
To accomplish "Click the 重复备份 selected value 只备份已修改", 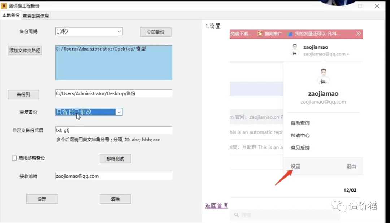I will pos(85,112).
